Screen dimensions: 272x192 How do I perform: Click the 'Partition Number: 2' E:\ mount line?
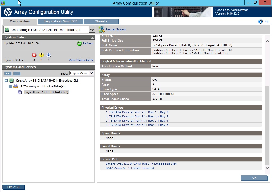(x=190, y=53)
